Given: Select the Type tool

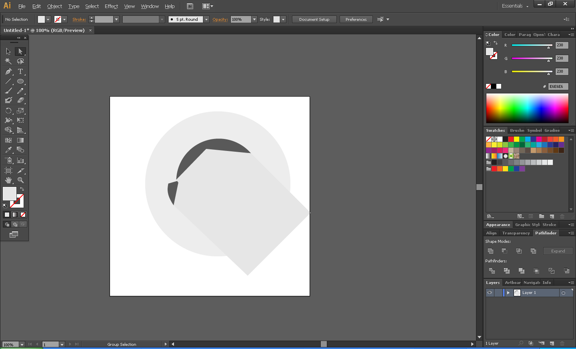Looking at the screenshot, I should 20,71.
